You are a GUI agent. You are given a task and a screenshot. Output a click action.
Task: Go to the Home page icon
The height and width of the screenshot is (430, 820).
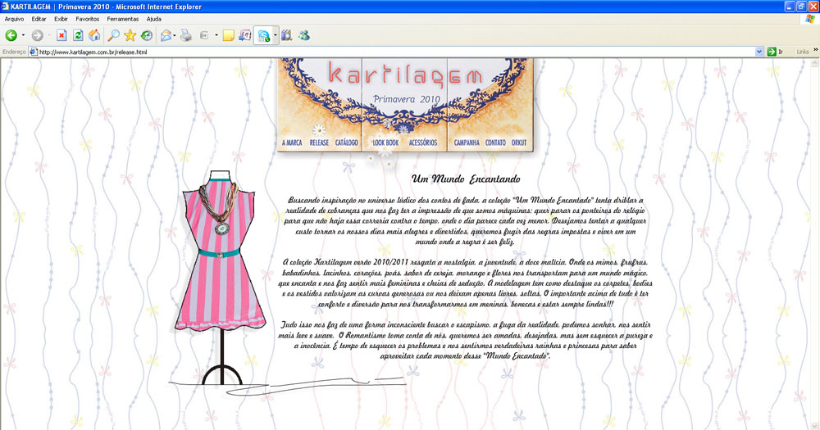click(94, 35)
